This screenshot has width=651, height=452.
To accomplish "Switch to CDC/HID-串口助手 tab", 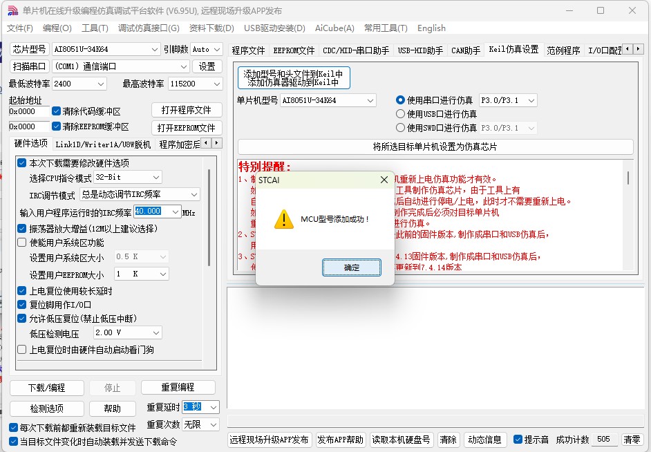I will tap(356, 50).
